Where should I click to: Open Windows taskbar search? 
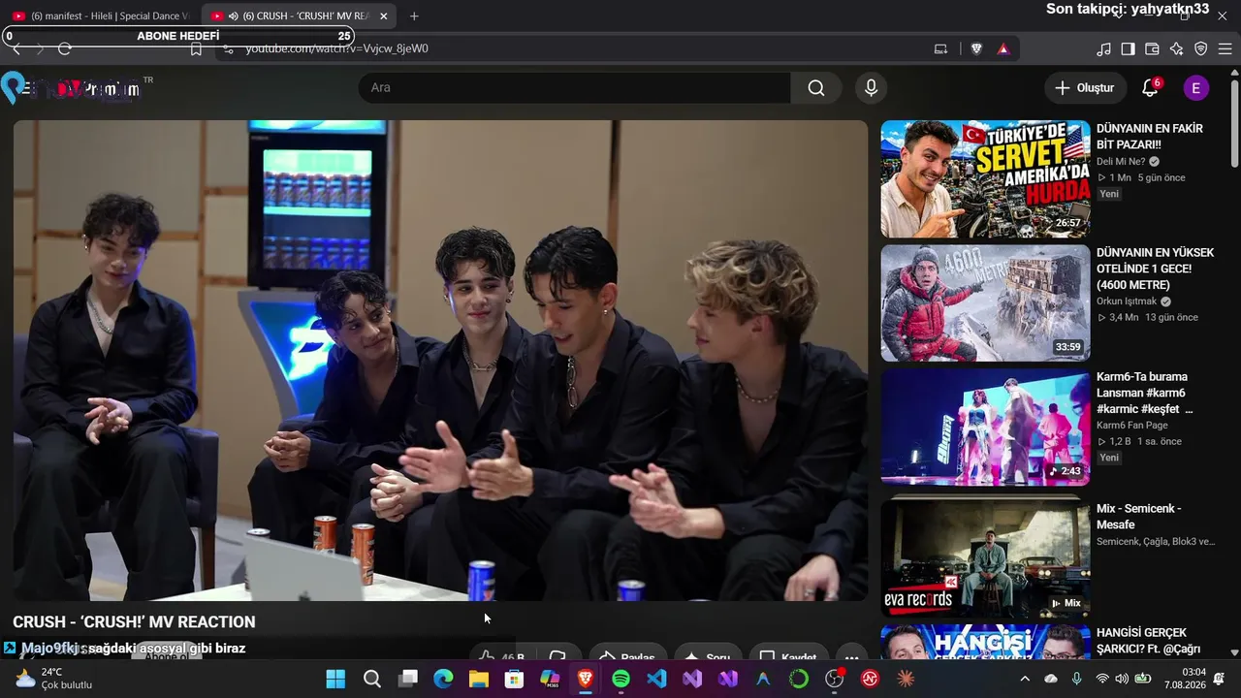(x=372, y=679)
